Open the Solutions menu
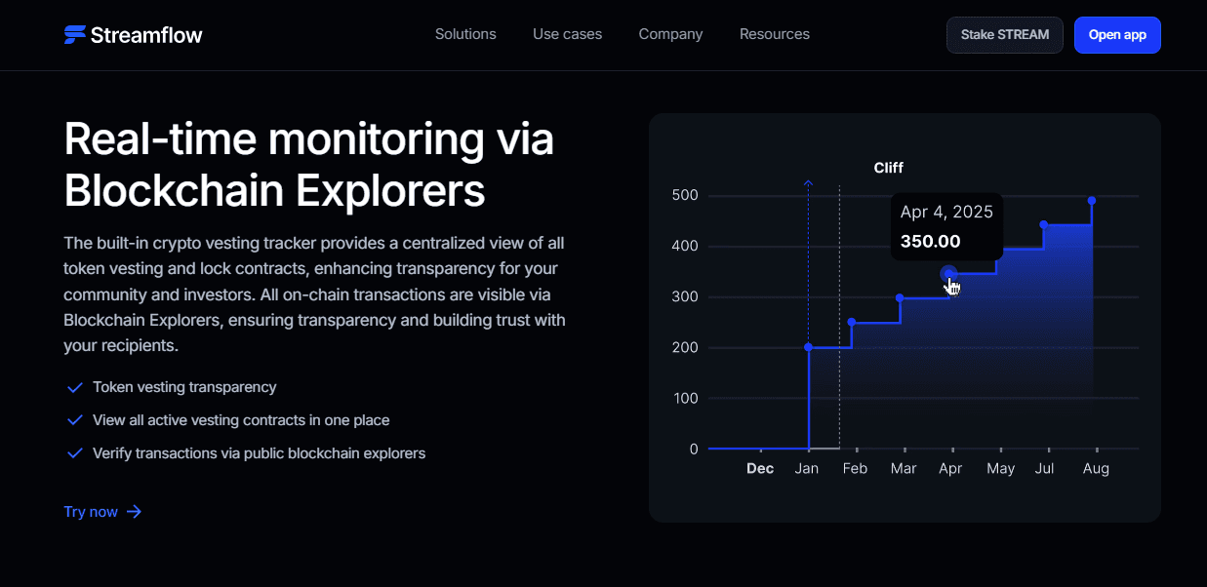This screenshot has width=1207, height=587. (x=465, y=34)
